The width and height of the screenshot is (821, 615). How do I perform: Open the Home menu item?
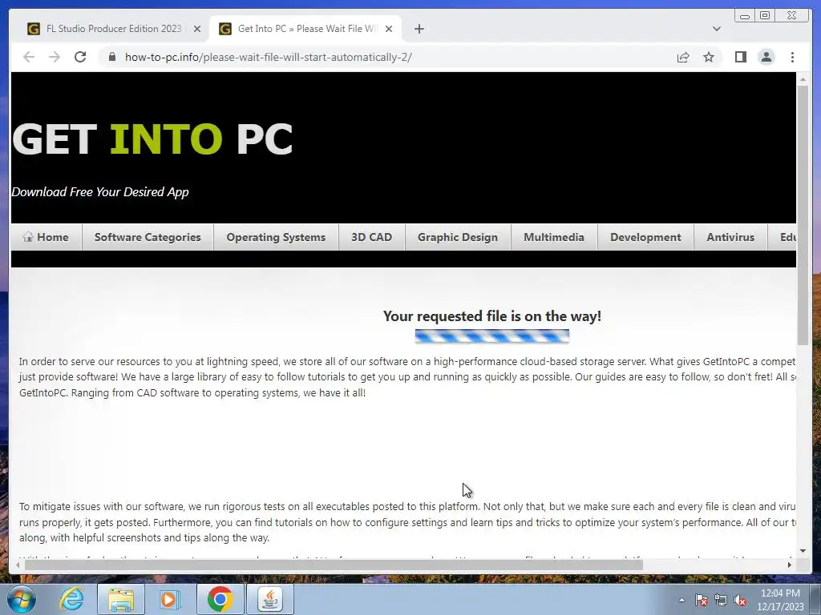pyautogui.click(x=46, y=237)
